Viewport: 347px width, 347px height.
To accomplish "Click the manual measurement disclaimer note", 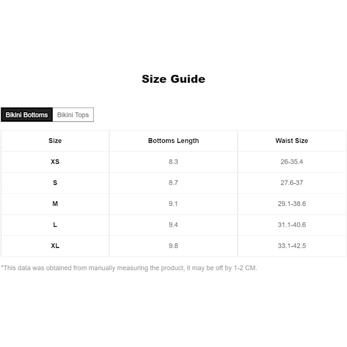I will coord(129,268).
